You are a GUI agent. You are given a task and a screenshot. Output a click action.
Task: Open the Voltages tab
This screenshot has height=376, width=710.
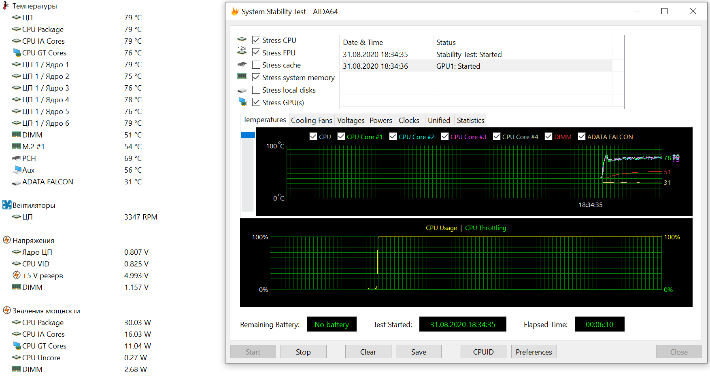click(x=351, y=120)
